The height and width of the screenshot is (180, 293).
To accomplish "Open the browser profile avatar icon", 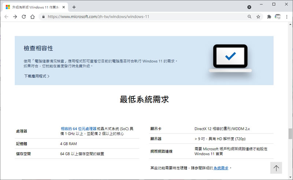I will 278,16.
